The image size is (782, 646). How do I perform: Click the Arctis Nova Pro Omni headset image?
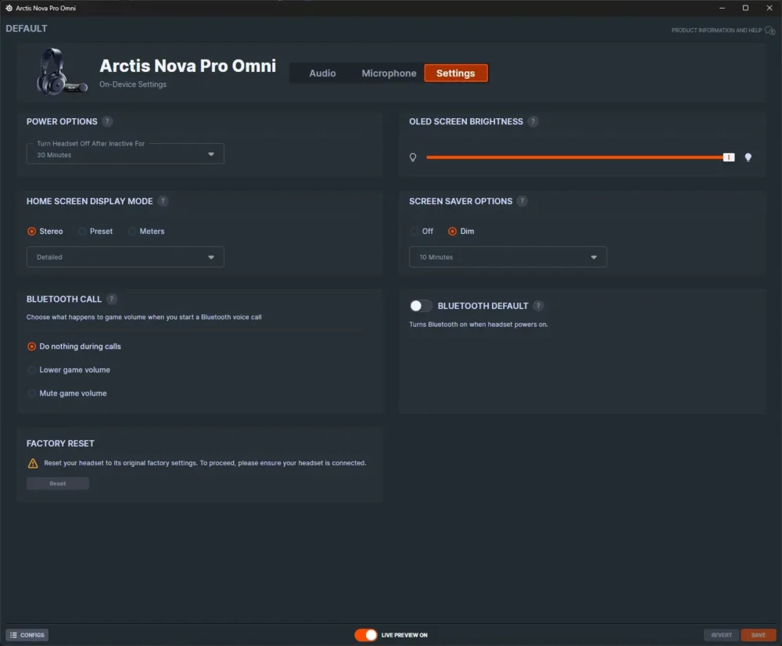61,72
